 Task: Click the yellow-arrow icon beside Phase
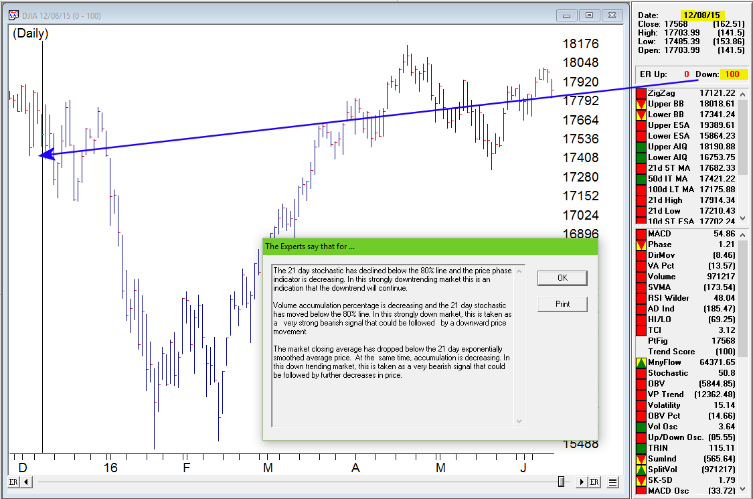[641, 244]
